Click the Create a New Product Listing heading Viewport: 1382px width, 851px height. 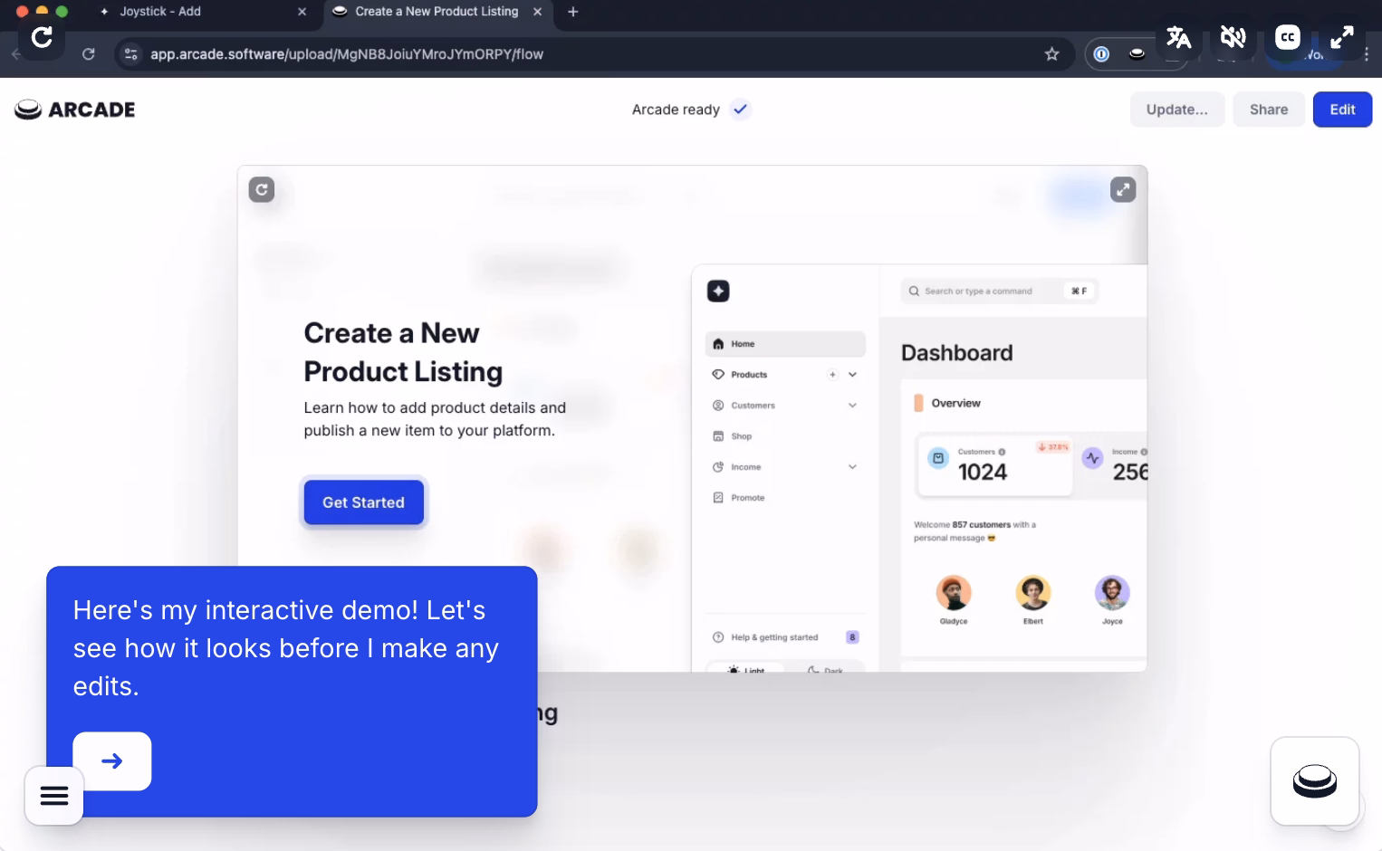point(403,352)
